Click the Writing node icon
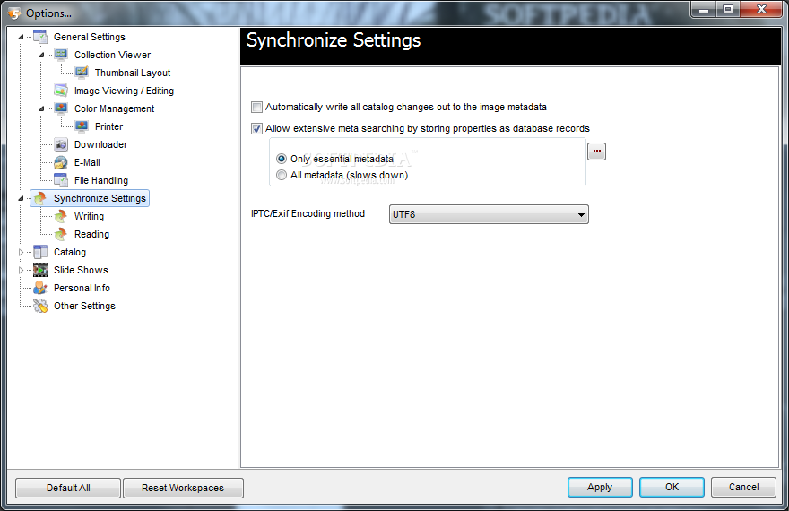The image size is (789, 511). [x=61, y=216]
